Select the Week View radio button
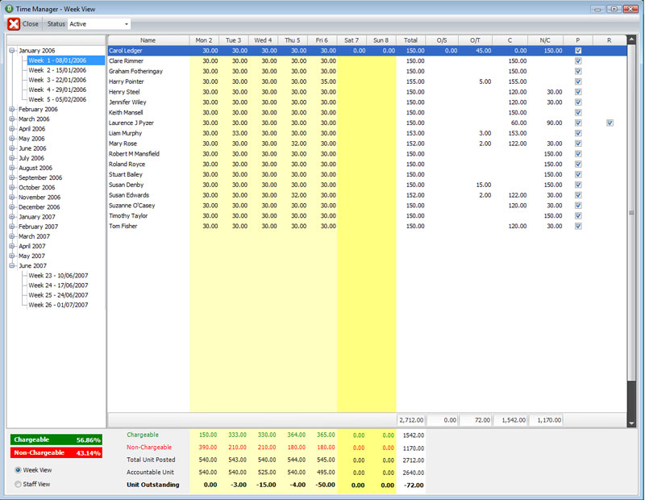645x500 pixels. click(x=18, y=470)
